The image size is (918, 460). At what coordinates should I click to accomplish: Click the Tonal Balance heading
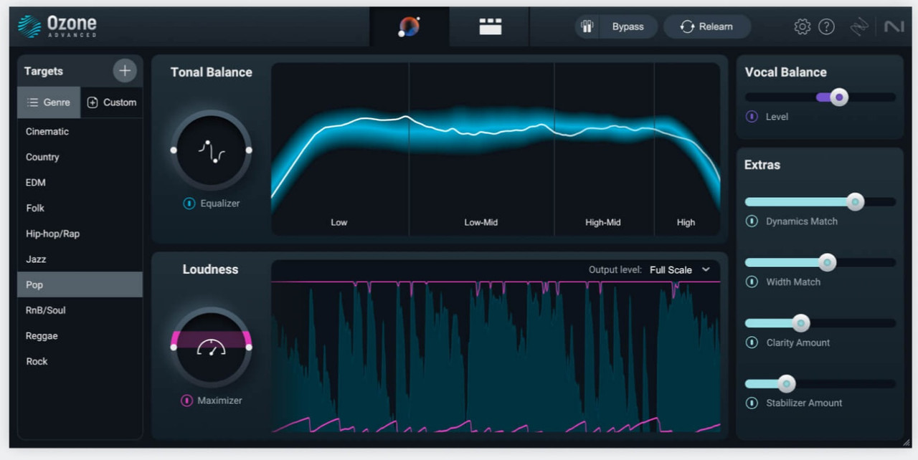tap(212, 72)
